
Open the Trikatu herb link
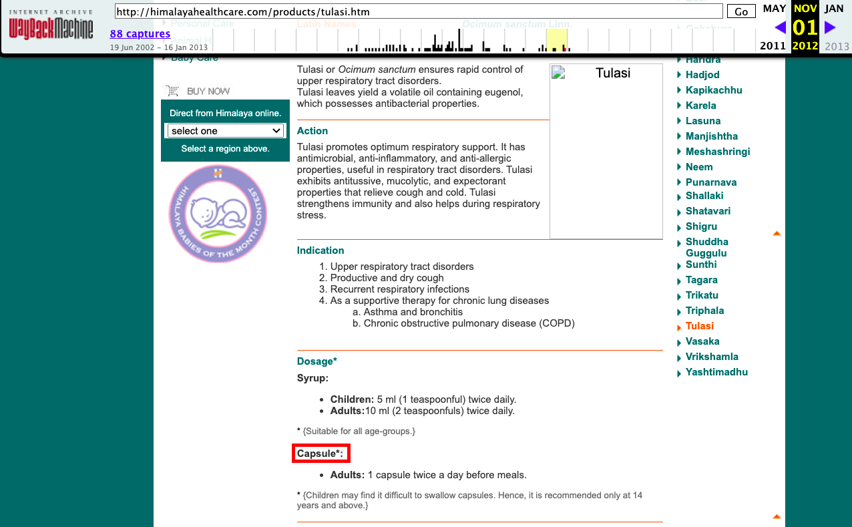(702, 295)
